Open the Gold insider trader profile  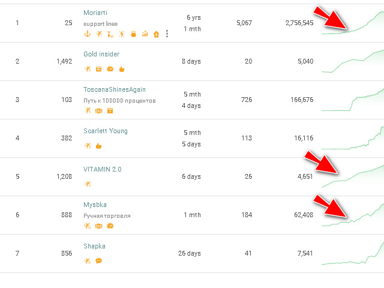101,54
